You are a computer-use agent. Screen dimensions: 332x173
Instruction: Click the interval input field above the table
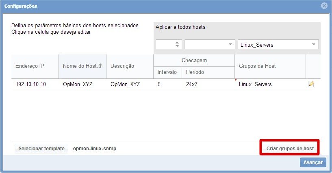click(165, 45)
